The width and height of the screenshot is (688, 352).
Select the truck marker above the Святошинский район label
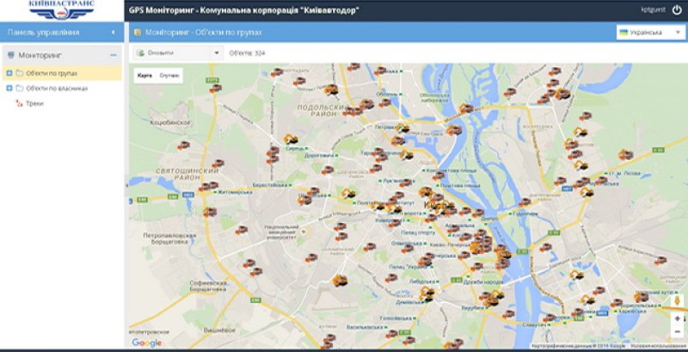pos(218,164)
